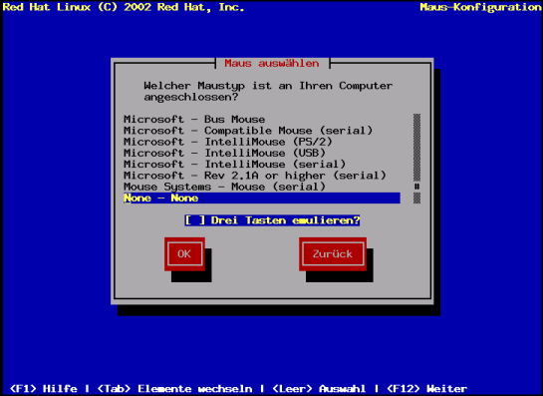Click the highlighted None - None entry
The width and height of the screenshot is (543, 396).
262,198
